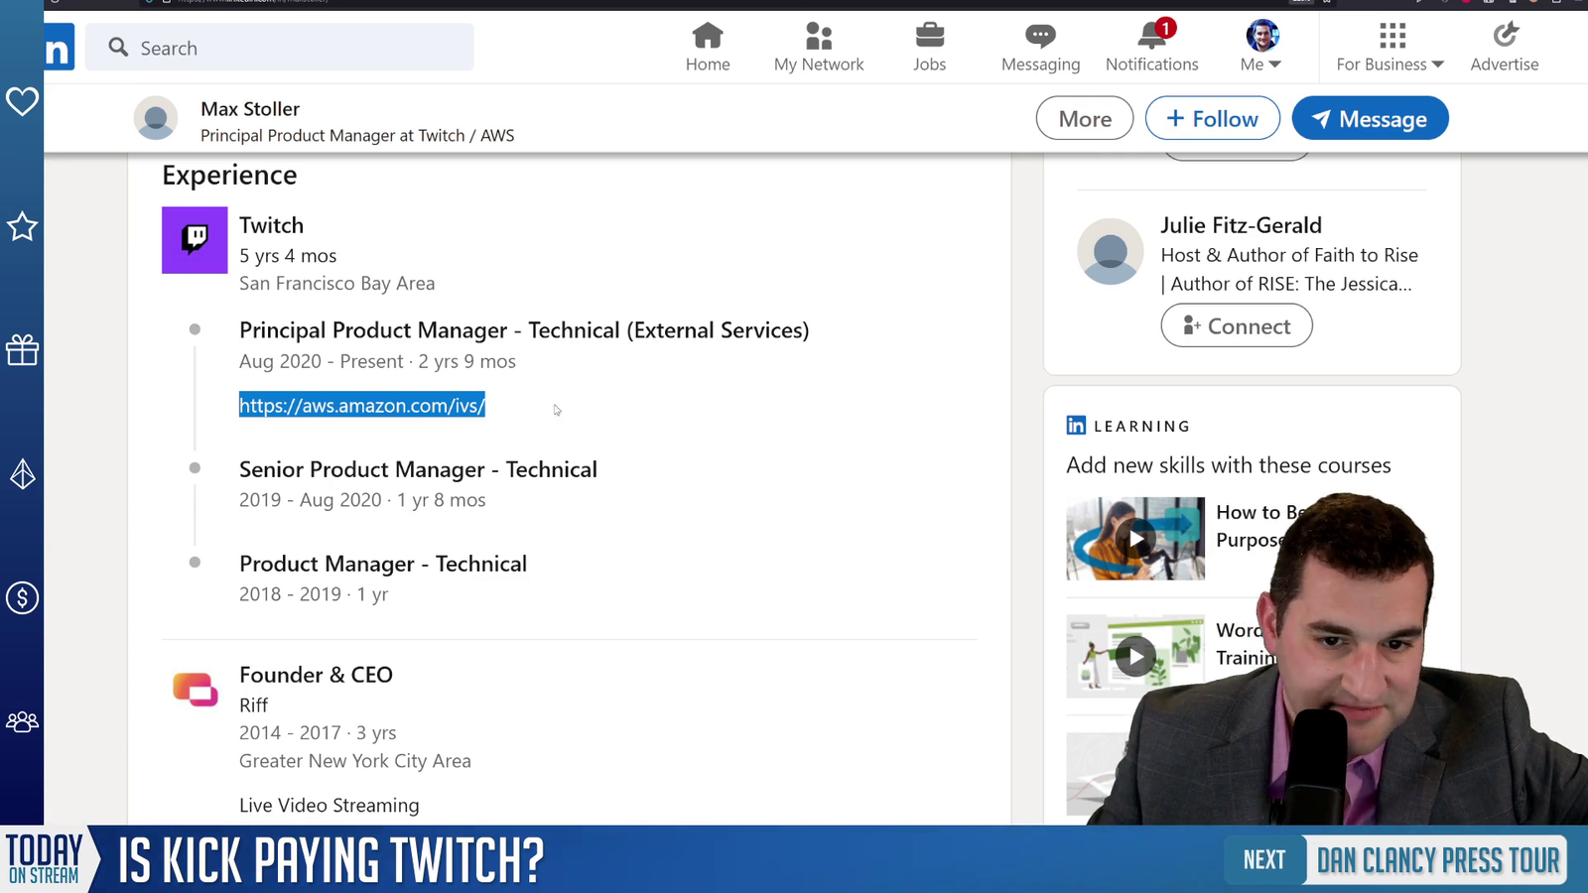Open Julie Fitz-Gerald's name link

click(1241, 225)
